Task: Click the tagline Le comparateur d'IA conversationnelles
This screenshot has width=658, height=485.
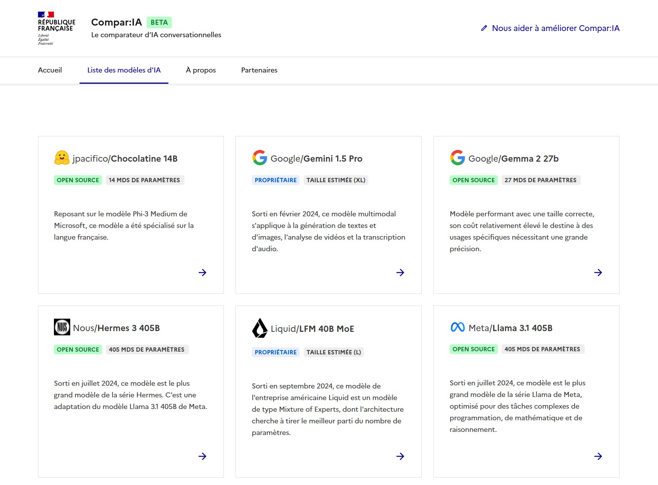Action: 156,35
